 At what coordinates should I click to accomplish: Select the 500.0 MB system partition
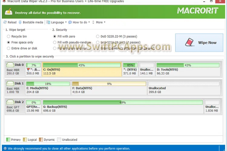pyautogui.click(x=33, y=69)
